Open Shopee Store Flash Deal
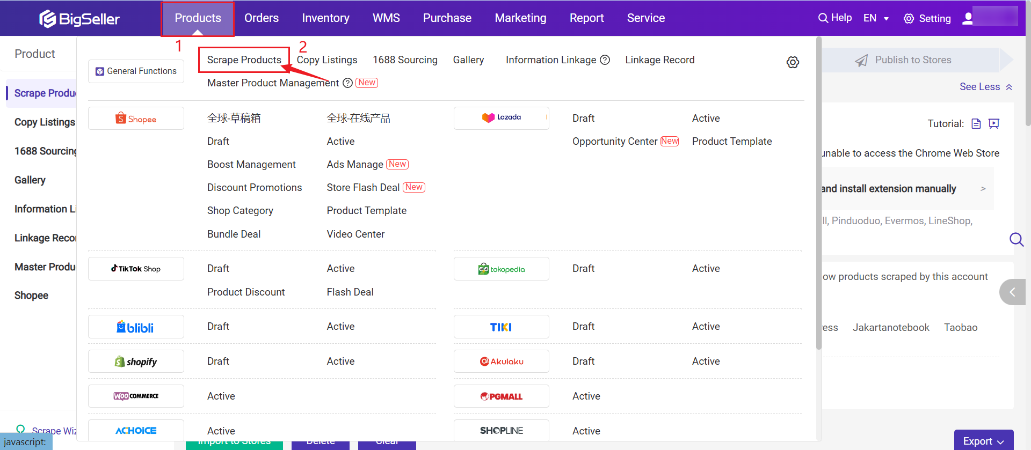 tap(363, 188)
